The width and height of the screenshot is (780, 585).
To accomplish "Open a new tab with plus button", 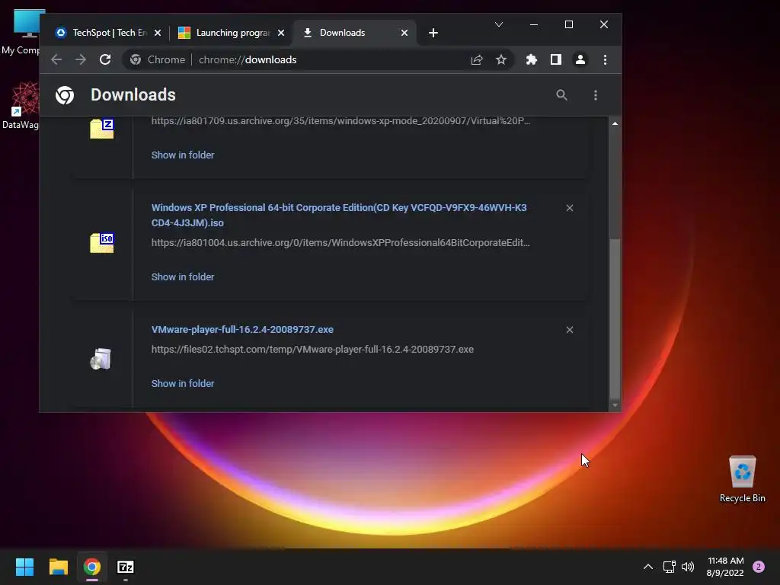I will [433, 33].
